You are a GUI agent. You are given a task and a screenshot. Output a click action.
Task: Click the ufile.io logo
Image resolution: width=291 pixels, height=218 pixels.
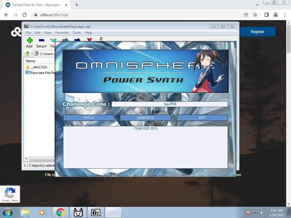pos(16,32)
